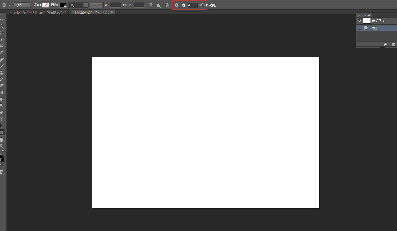This screenshot has height=231, width=397.
Task: Click the white document canvas
Action: coord(206,133)
